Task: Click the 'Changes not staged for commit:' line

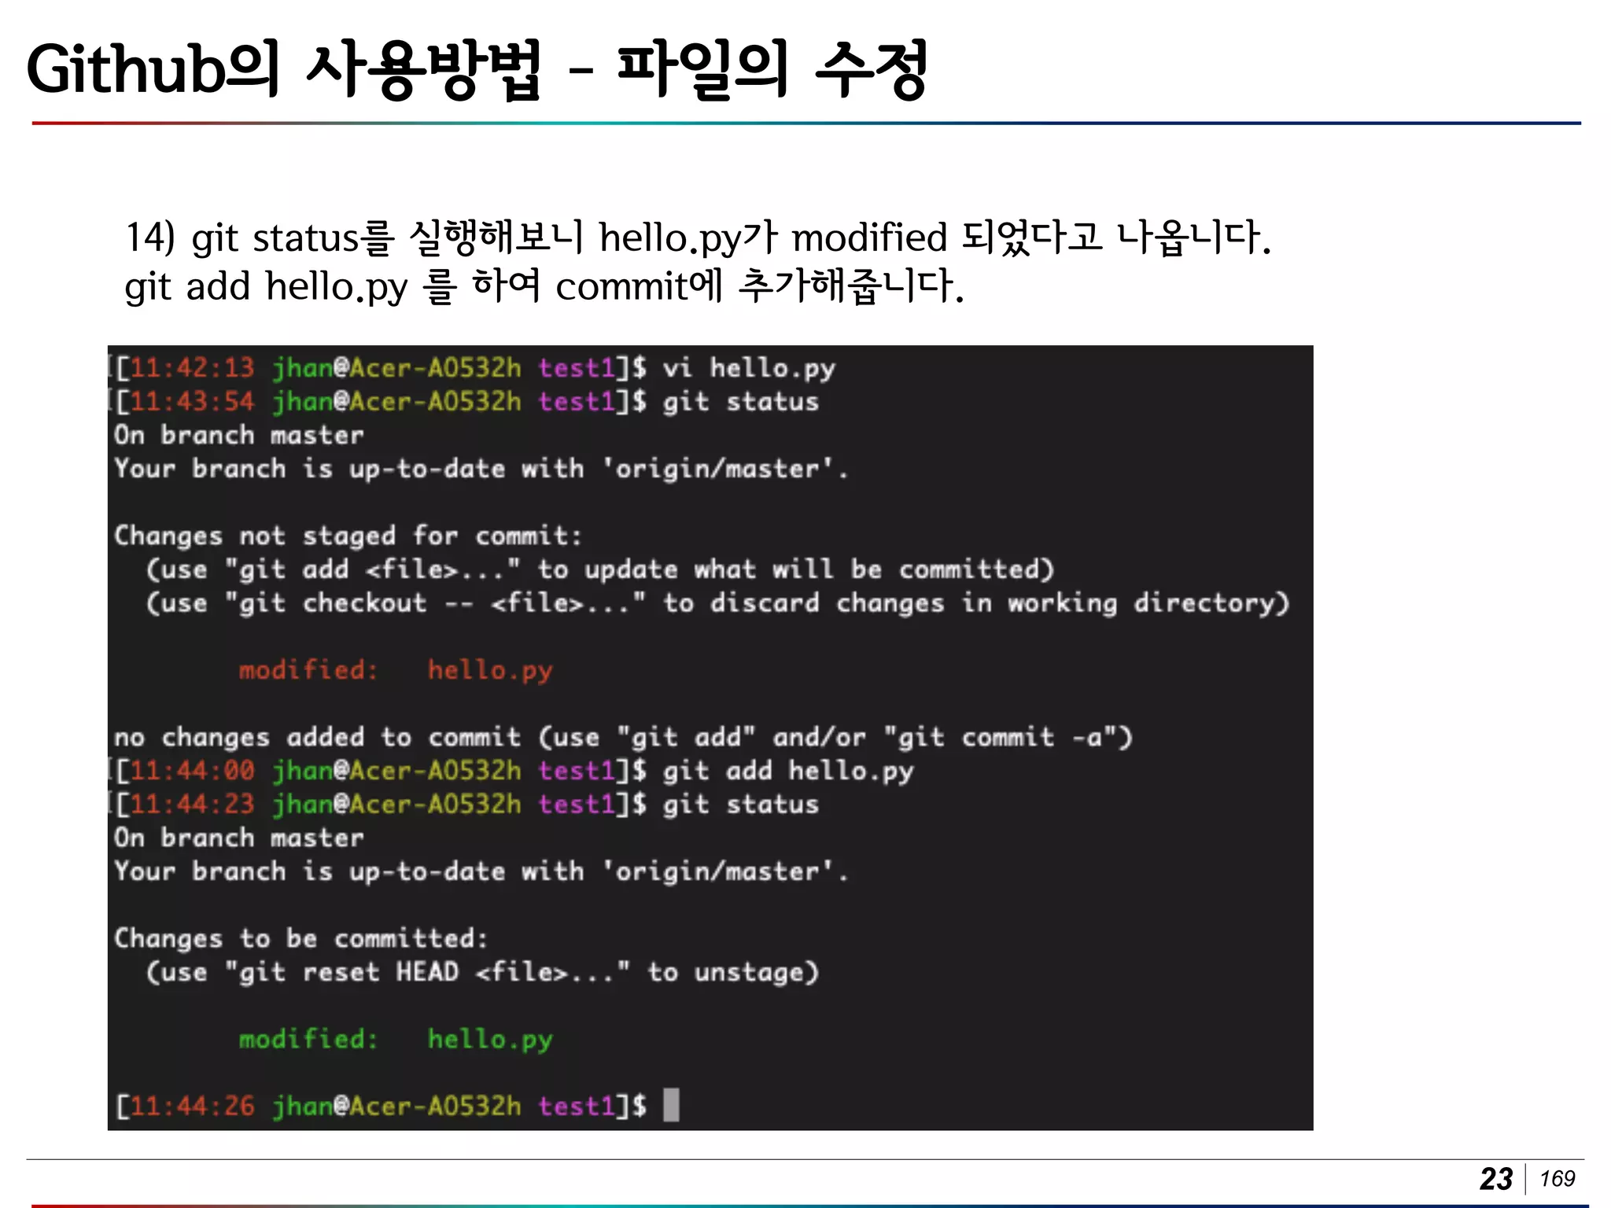Action: click(x=348, y=536)
